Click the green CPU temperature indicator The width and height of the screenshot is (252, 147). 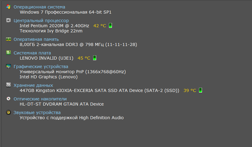(110, 25)
